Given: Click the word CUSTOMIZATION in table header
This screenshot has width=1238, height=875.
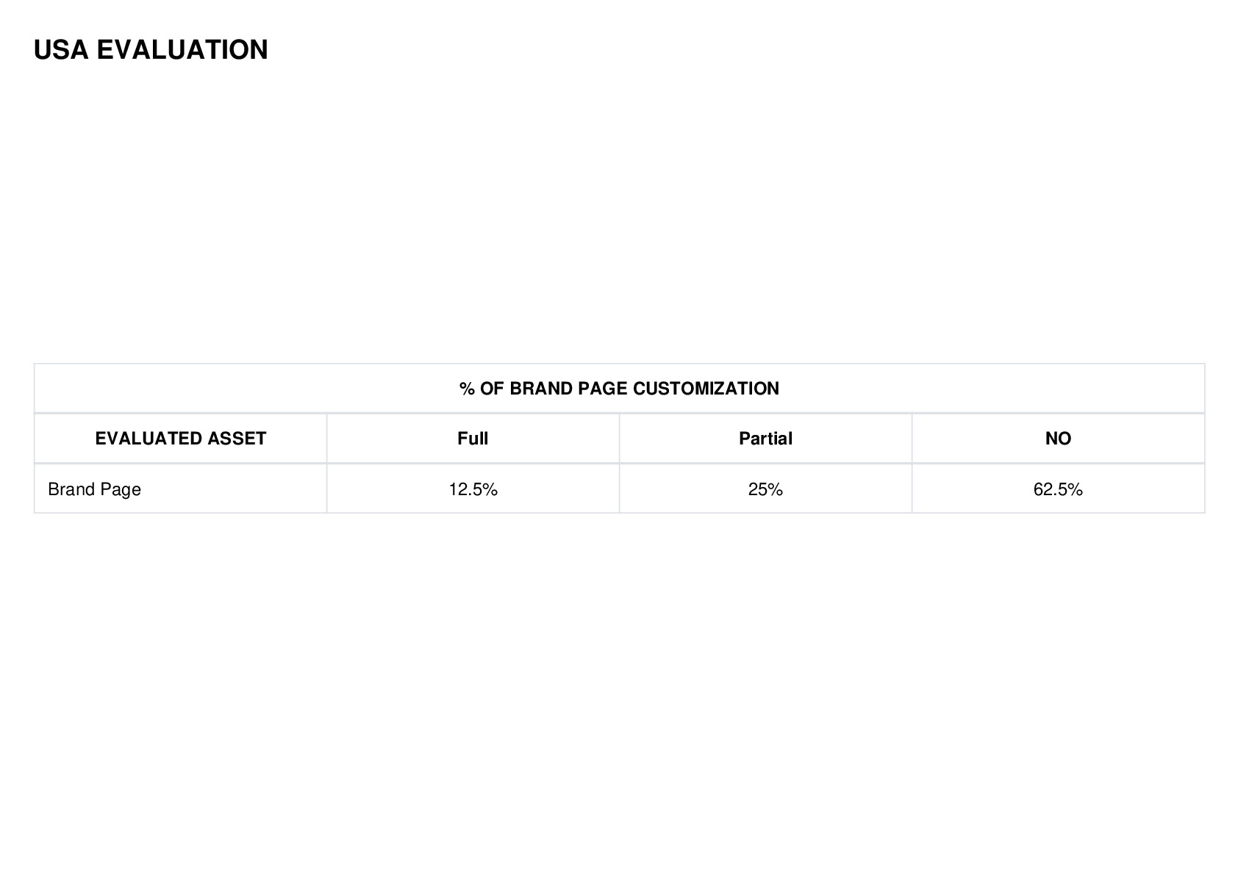Looking at the screenshot, I should tap(706, 389).
